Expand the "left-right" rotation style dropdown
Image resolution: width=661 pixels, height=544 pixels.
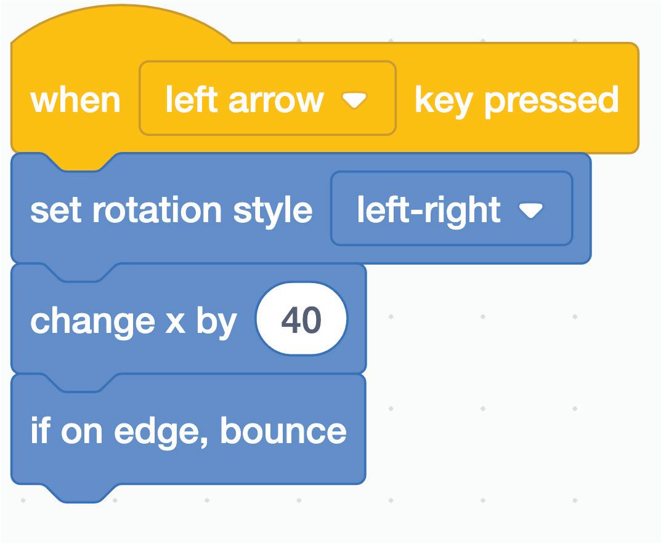point(451,209)
